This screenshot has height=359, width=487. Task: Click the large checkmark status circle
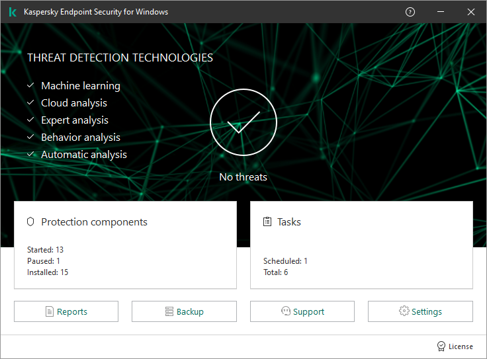(x=243, y=123)
